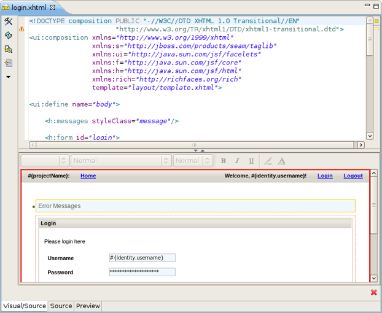This screenshot has height=313, width=382.
Task: Open the narrow Normal size dropdown
Action: pyautogui.click(x=193, y=161)
